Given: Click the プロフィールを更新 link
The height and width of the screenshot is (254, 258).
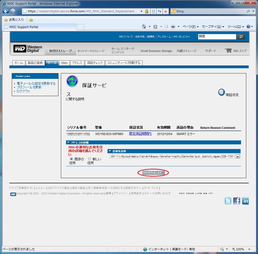Looking at the screenshot, I should tap(29, 87).
